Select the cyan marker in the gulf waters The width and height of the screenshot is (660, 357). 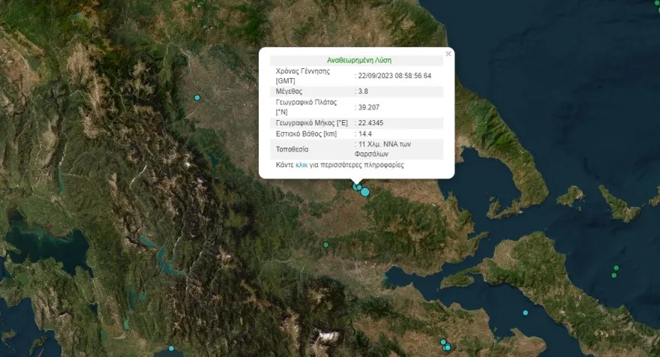(525, 312)
